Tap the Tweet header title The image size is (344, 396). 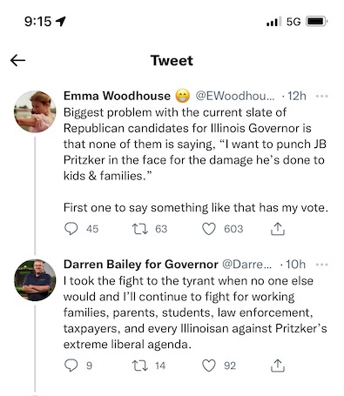click(x=172, y=60)
